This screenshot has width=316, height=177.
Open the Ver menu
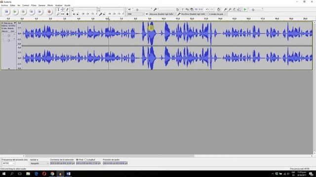(x=19, y=5)
